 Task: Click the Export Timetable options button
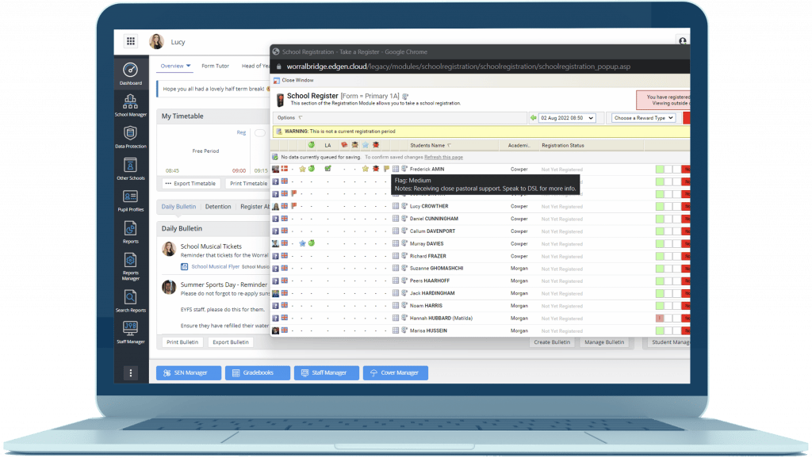(191, 184)
